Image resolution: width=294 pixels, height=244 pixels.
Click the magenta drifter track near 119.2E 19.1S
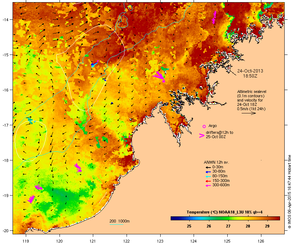coord(31,199)
